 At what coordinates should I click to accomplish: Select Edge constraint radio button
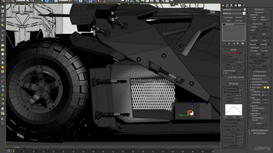pos(259,17)
